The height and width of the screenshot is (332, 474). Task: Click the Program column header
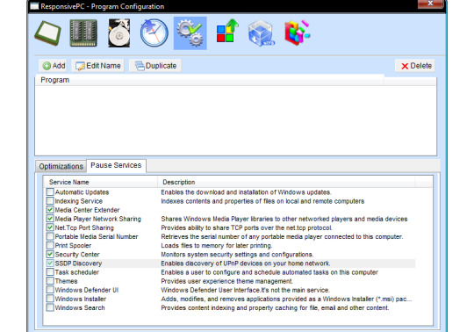click(x=210, y=80)
